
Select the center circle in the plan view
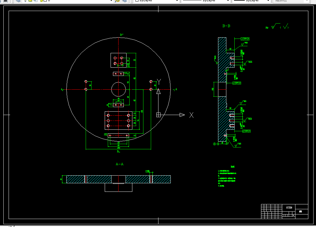coord(119,90)
